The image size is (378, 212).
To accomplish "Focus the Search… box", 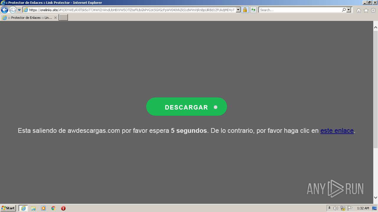I will click(300, 10).
